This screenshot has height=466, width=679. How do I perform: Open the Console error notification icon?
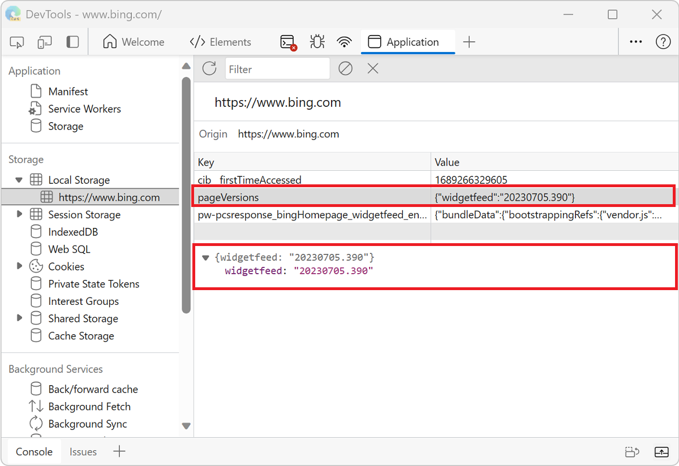286,42
